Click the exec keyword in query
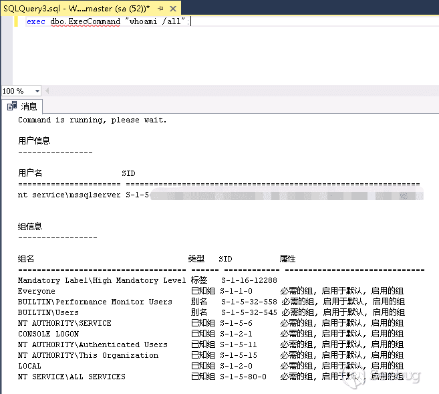The height and width of the screenshot is (394, 439). coord(36,21)
